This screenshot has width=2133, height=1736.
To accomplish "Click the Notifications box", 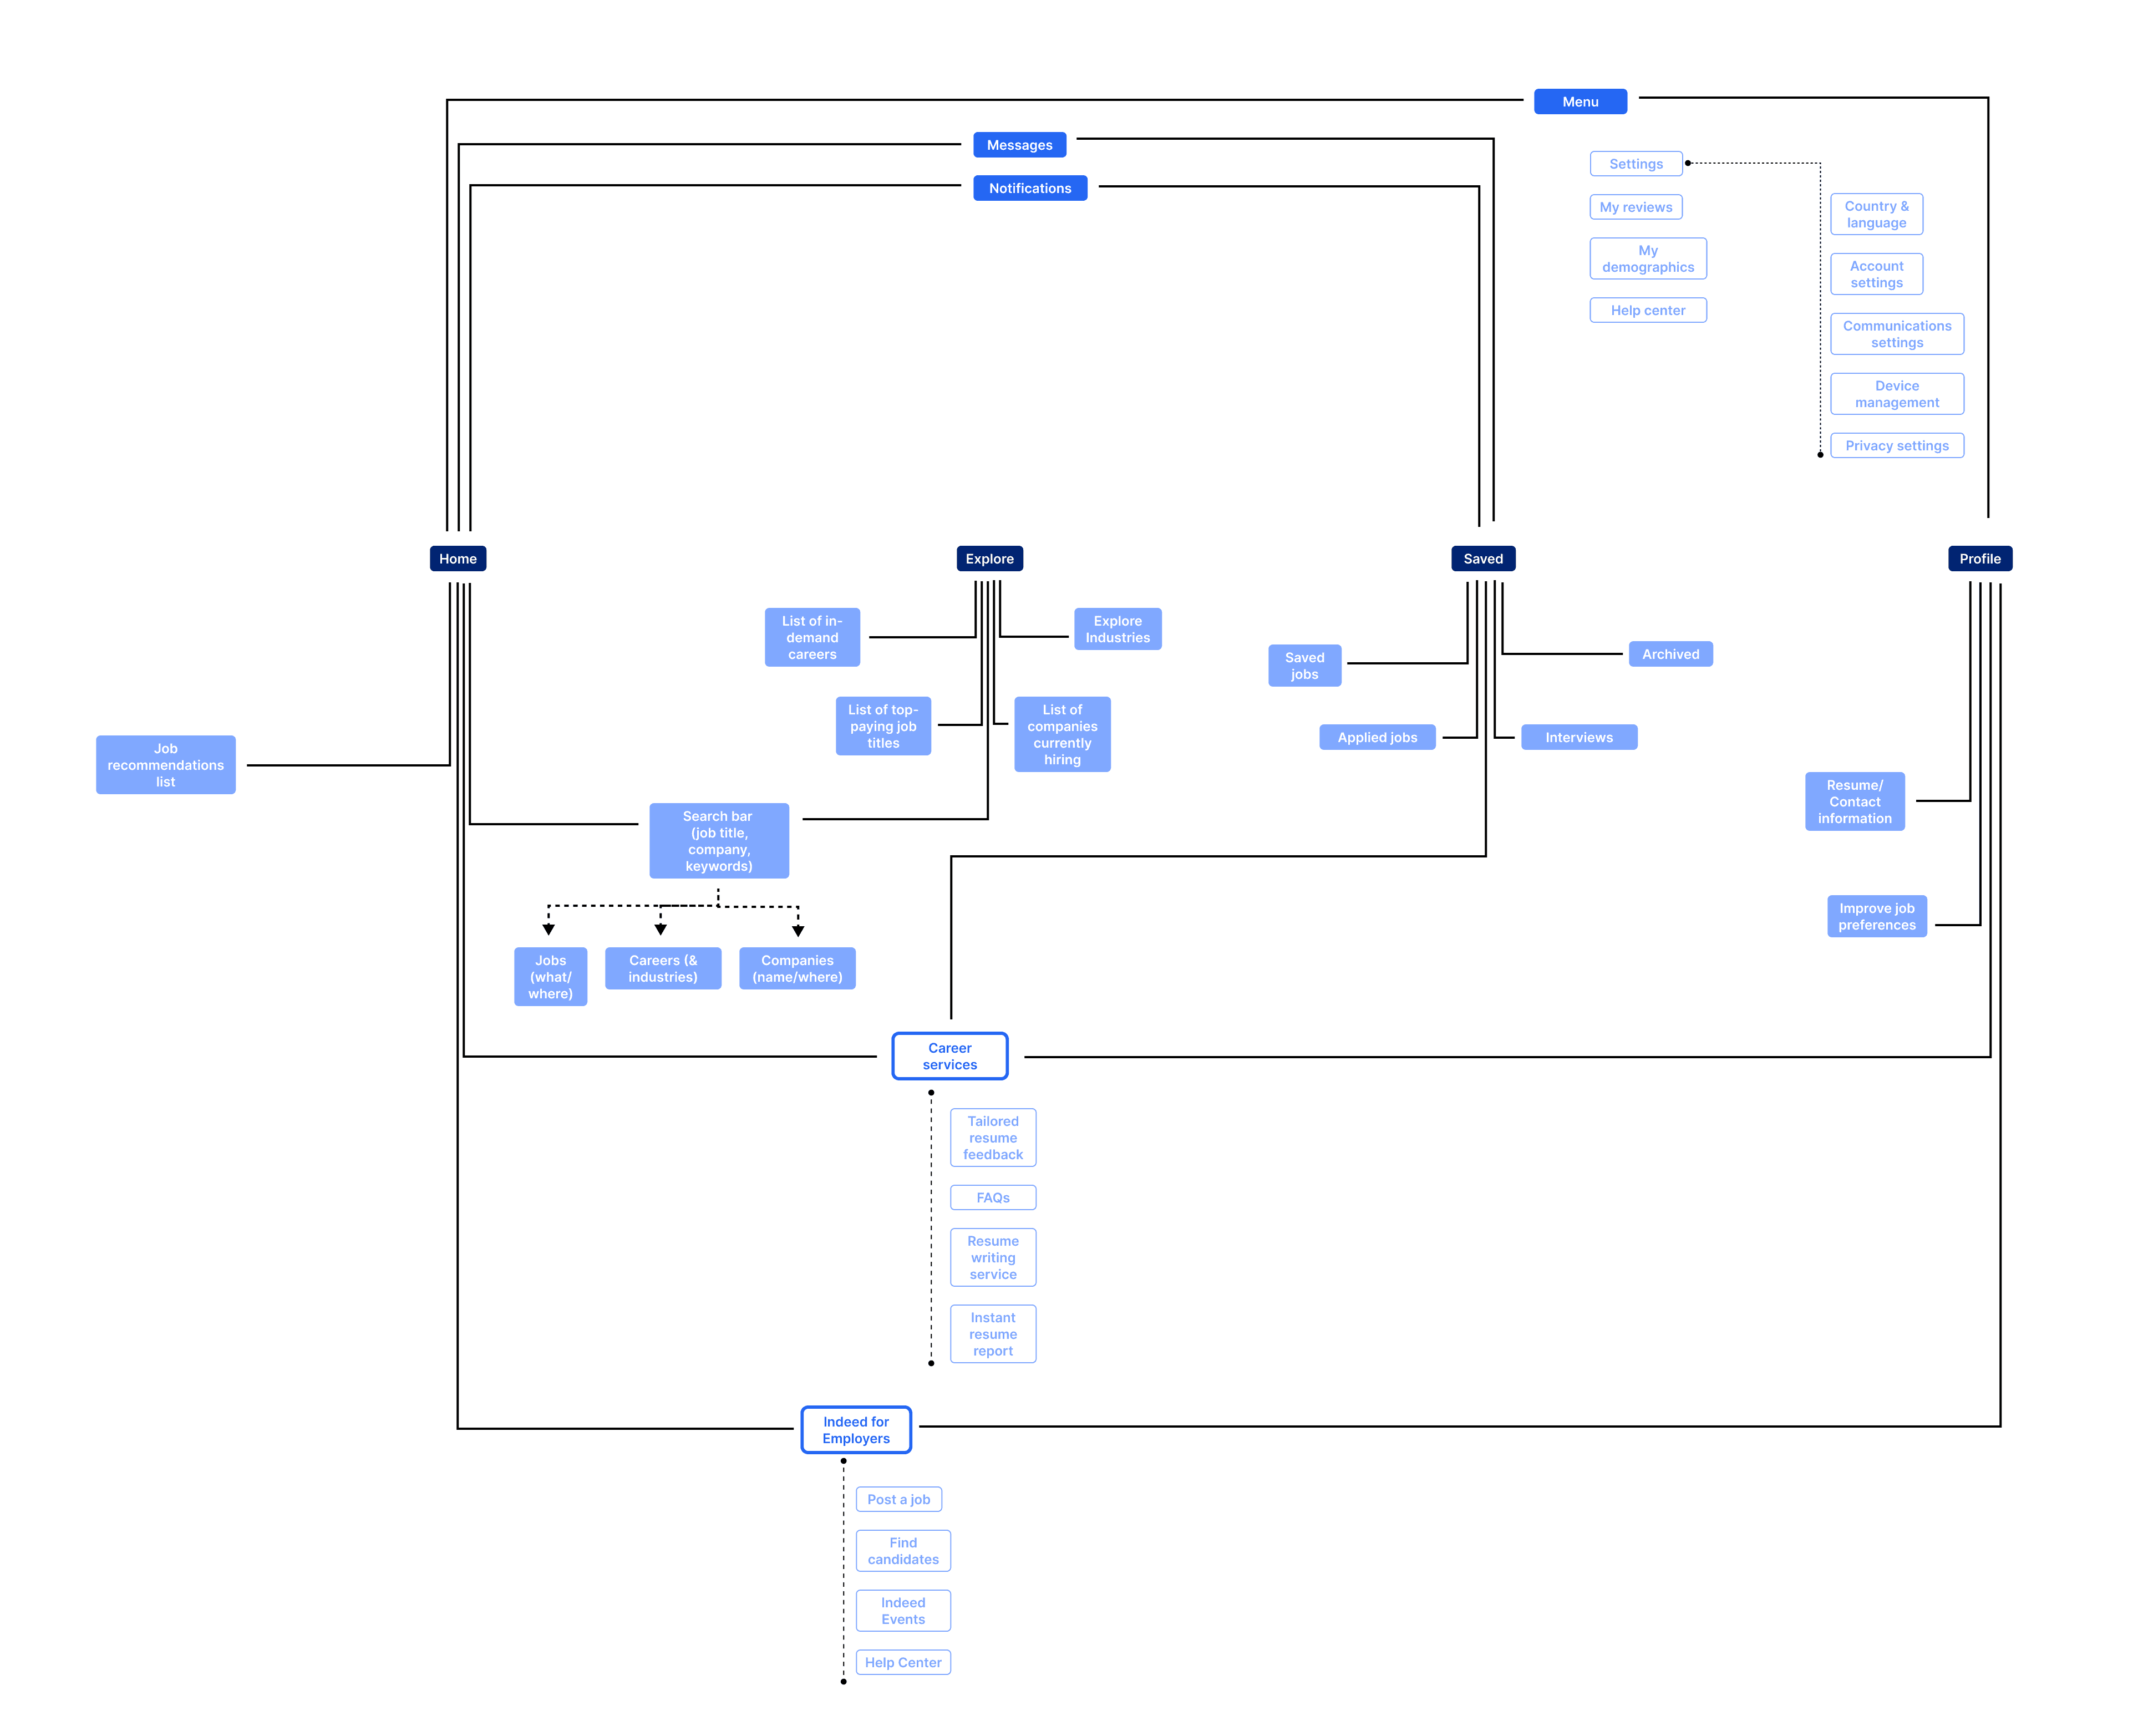I will 1029,188.
